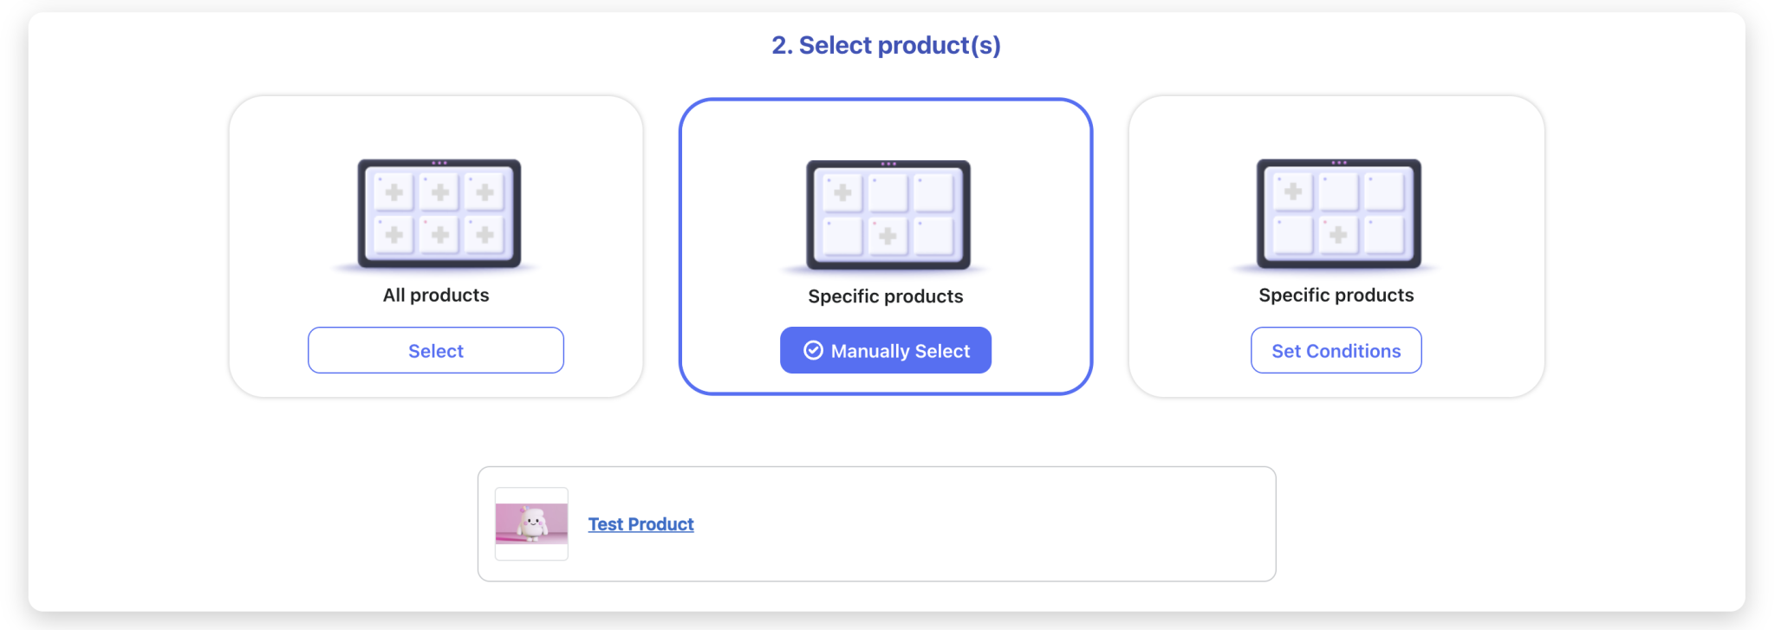Click the All products label text

tap(436, 295)
